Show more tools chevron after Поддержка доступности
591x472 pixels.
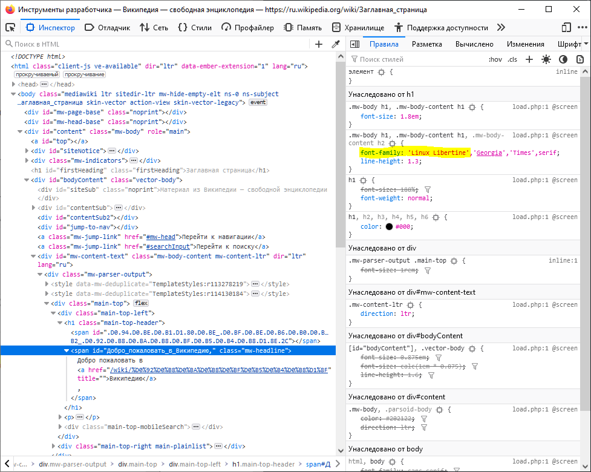click(501, 27)
